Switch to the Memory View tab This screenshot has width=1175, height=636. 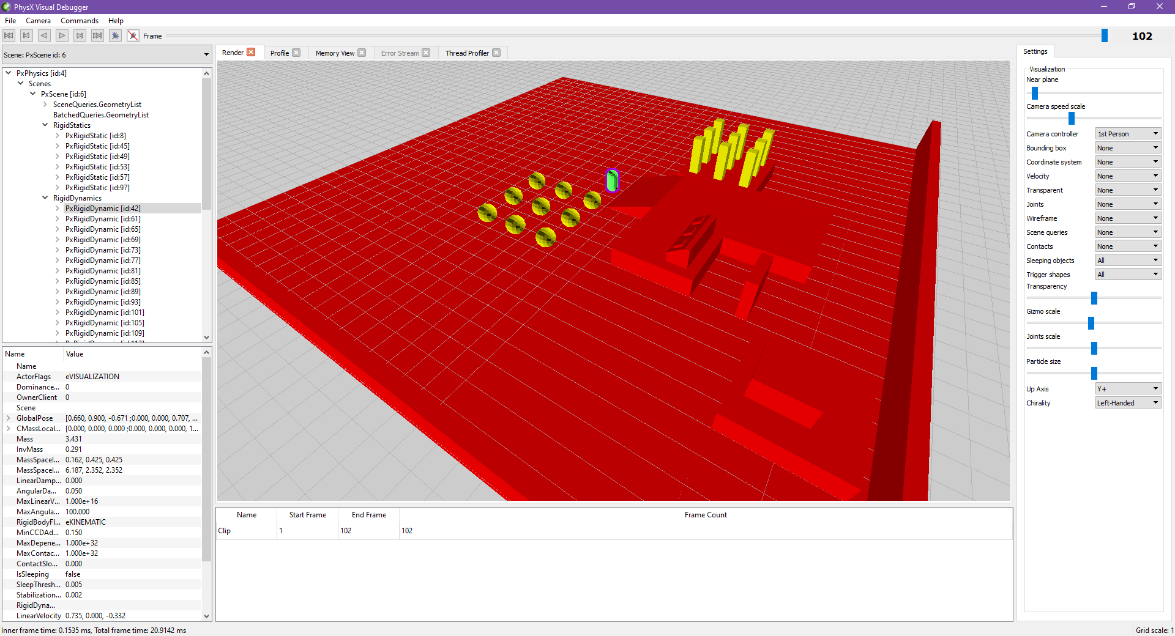(x=335, y=53)
